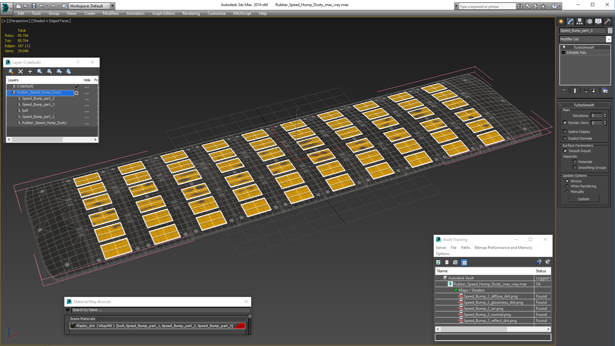Image resolution: width=615 pixels, height=346 pixels.
Task: Click the object color swatch beside Speed_Bump_part_3
Action: pyautogui.click(x=610, y=30)
